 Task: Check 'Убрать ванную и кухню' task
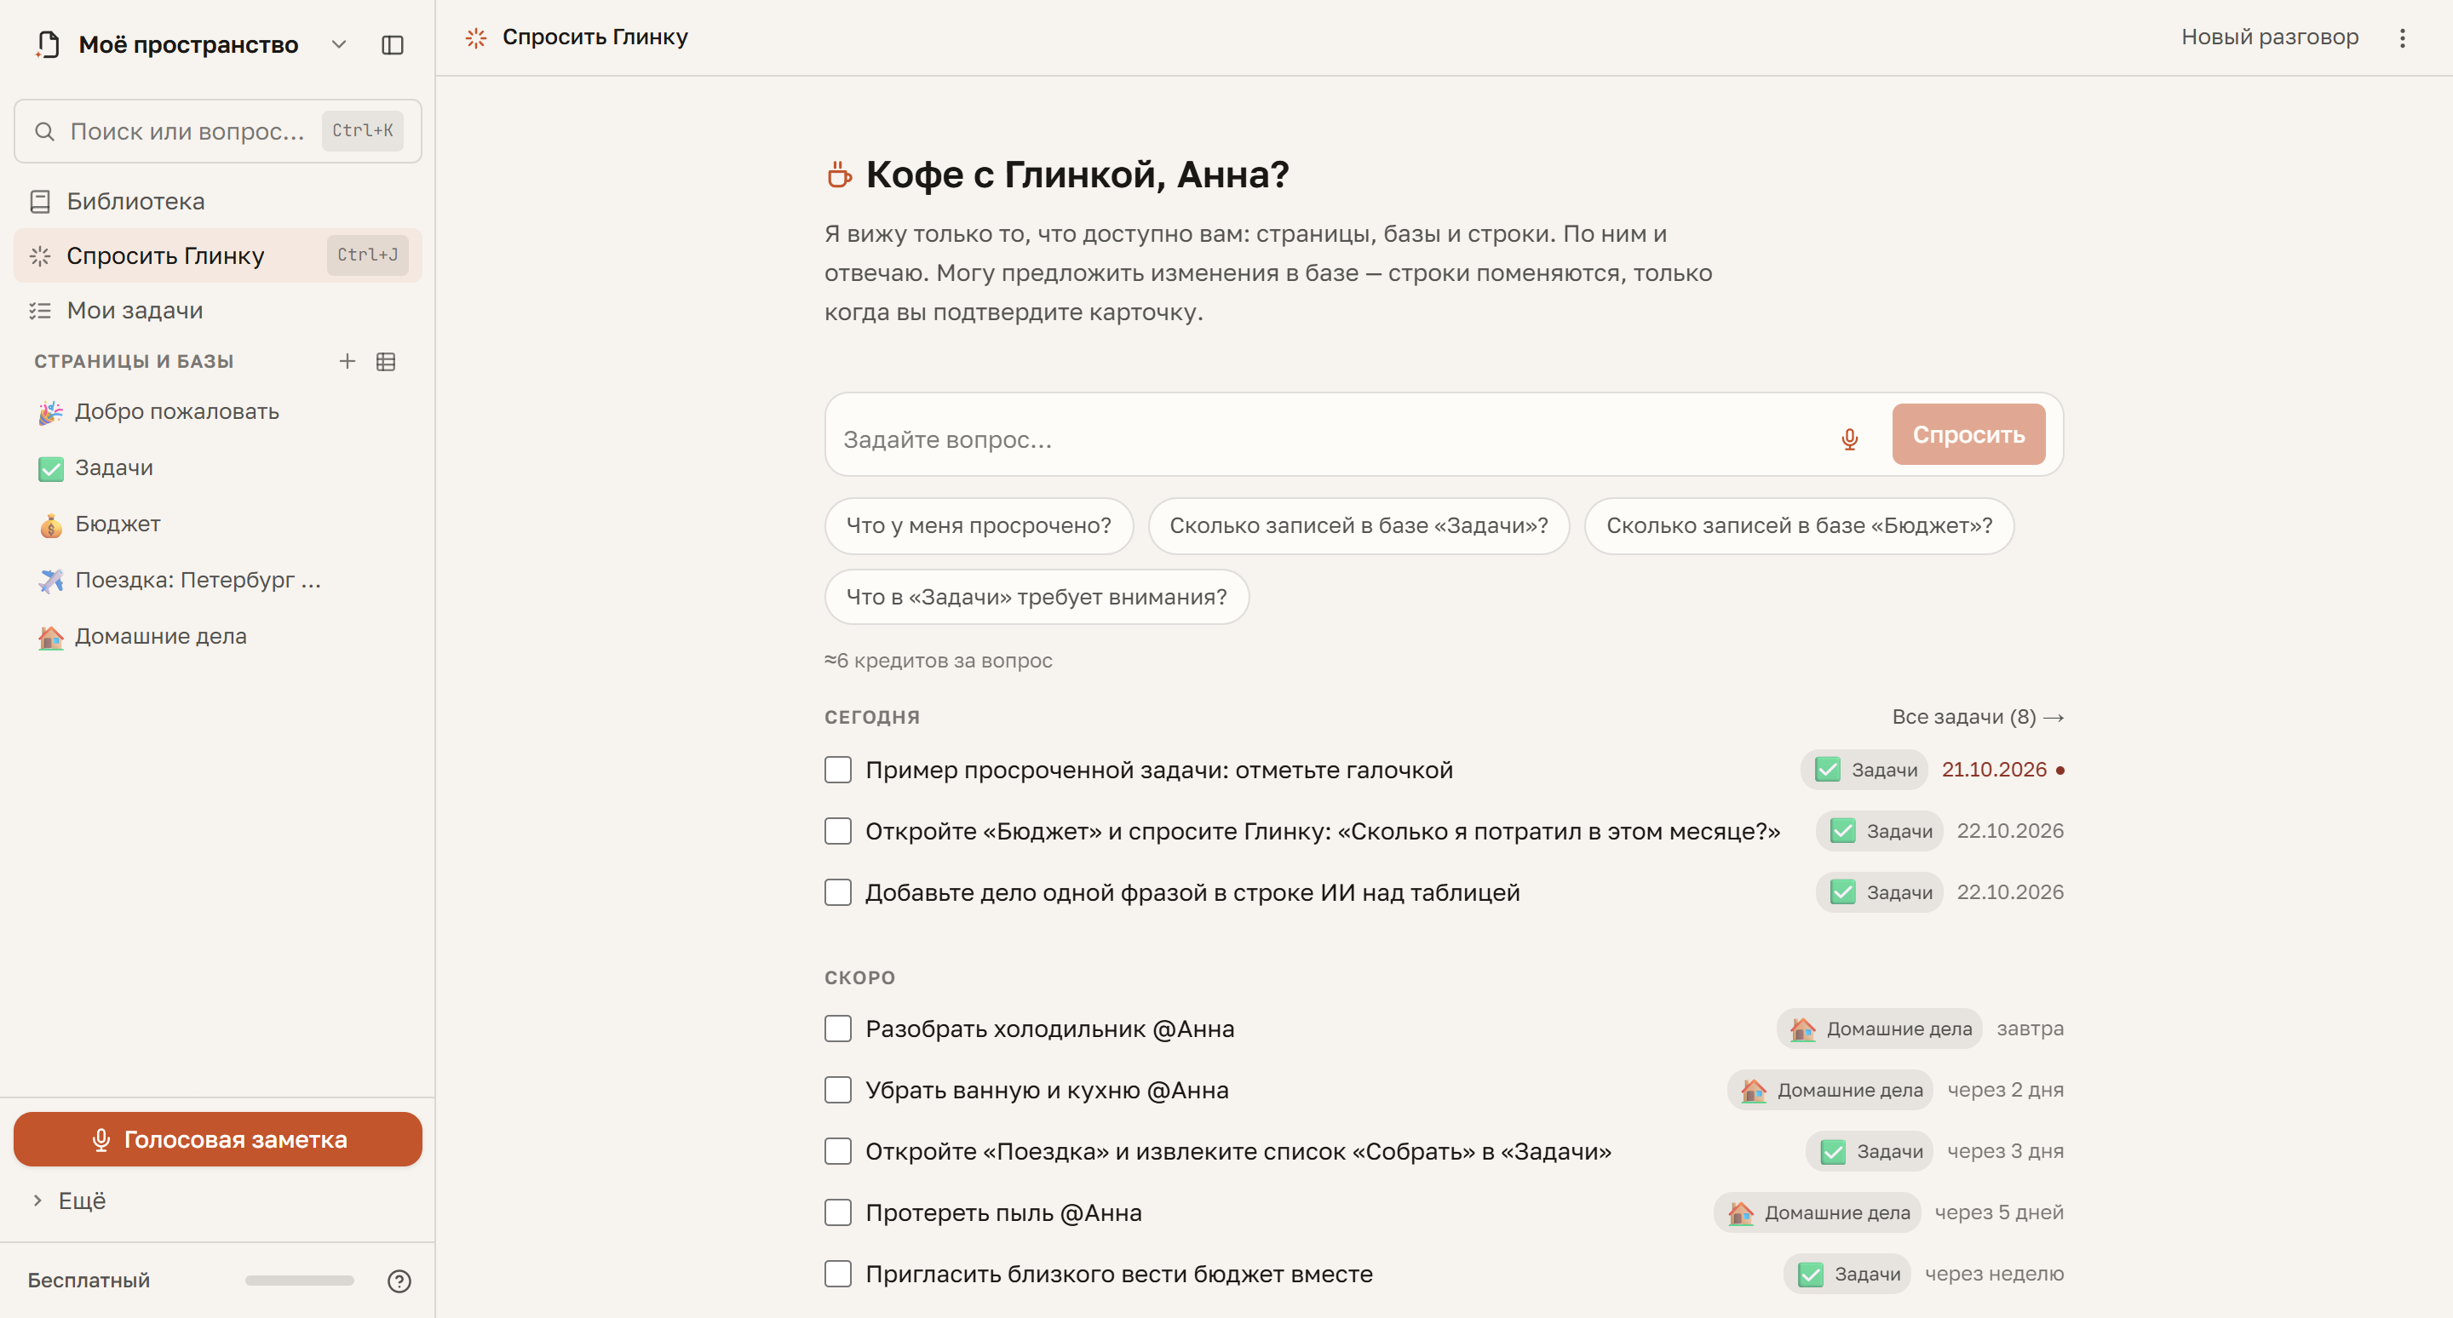(837, 1090)
